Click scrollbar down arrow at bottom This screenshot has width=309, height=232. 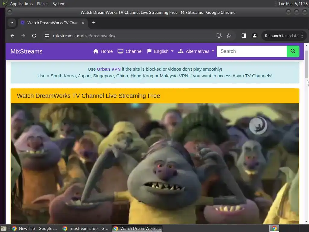click(x=306, y=222)
